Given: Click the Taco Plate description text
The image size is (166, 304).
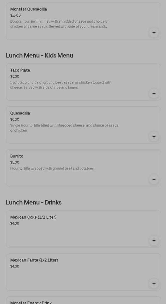Looking at the screenshot, I should coord(61,85).
